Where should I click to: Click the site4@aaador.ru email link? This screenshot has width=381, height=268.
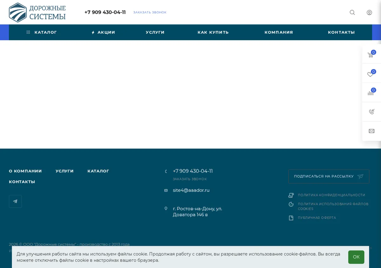coord(191,190)
